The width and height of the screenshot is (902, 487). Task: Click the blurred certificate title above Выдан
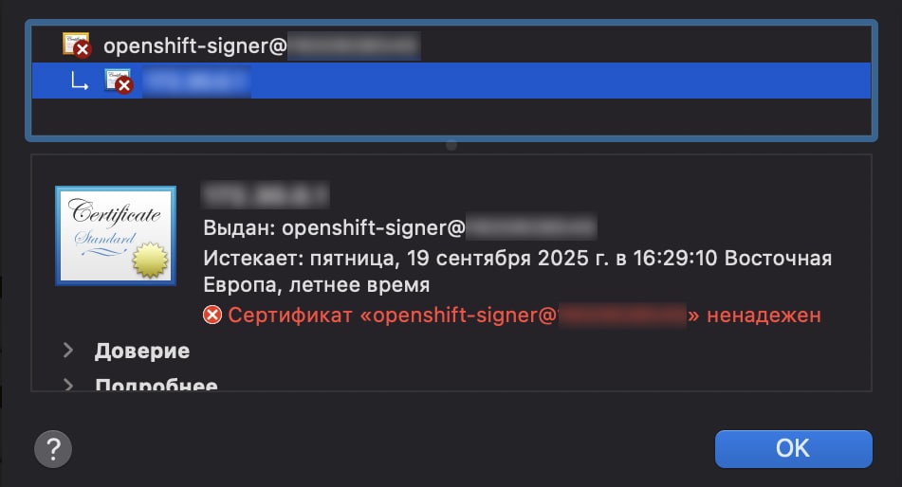[266, 194]
